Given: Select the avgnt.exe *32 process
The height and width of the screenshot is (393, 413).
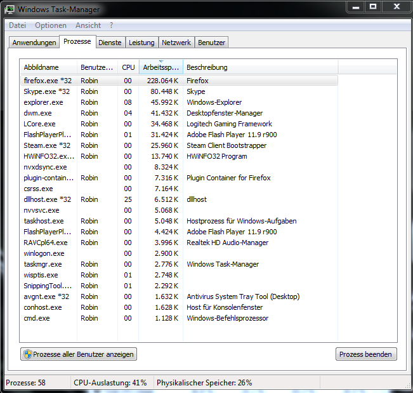Looking at the screenshot, I should click(179, 296).
